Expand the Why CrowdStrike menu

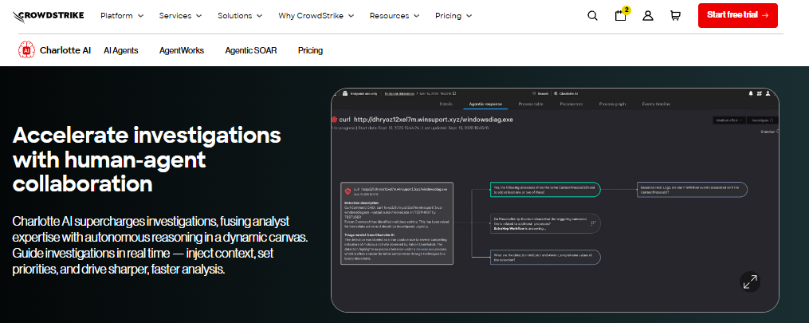point(316,15)
